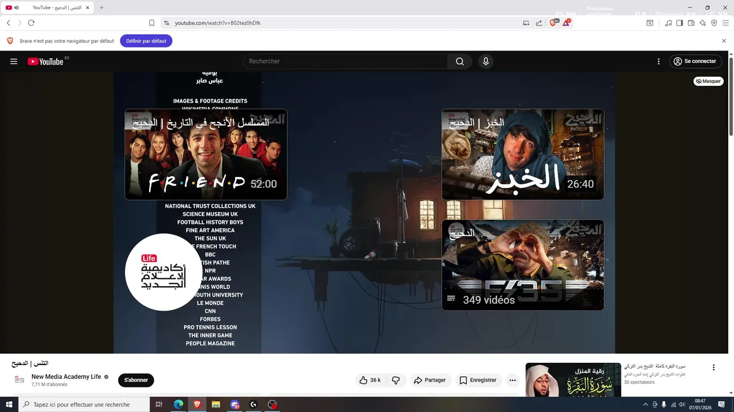Close the YouTube tab

pos(87,7)
